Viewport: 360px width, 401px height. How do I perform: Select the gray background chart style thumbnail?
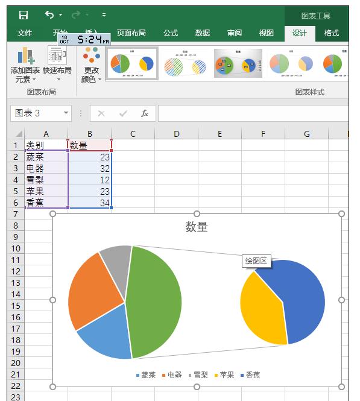[x=238, y=63]
